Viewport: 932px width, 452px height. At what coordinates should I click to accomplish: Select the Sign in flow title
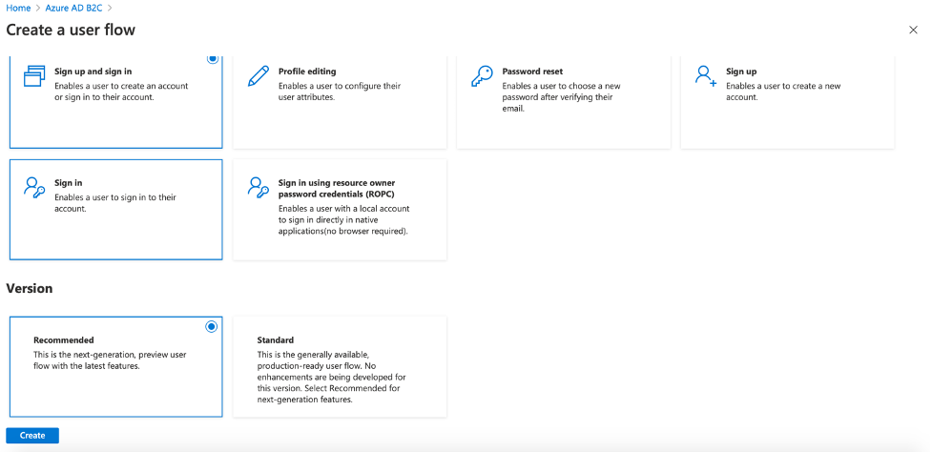69,182
